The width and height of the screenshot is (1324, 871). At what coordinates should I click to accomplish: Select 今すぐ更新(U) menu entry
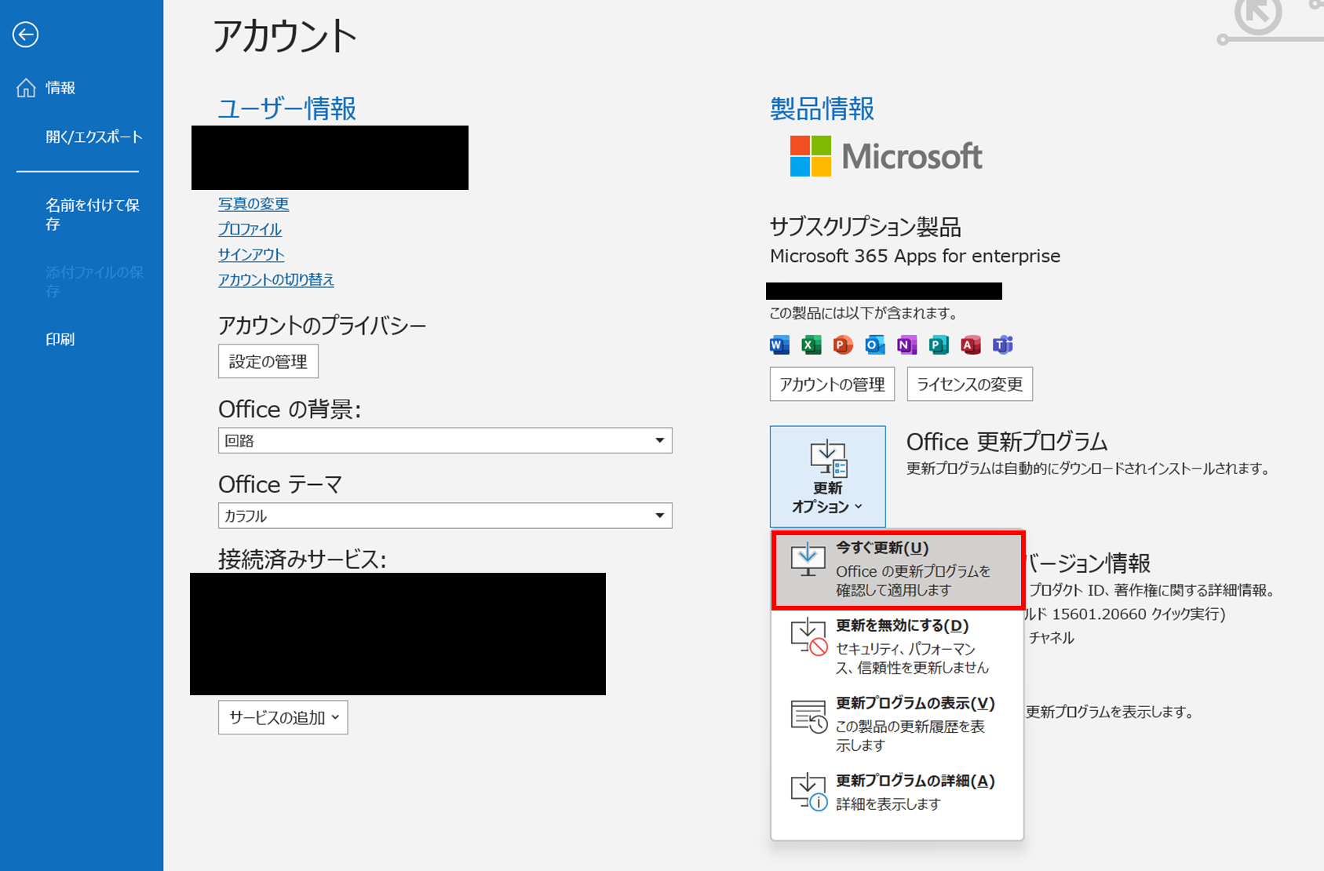[x=898, y=570]
